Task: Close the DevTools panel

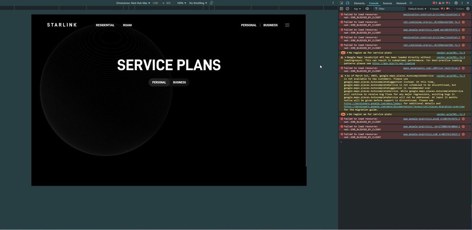Action: point(468,3)
